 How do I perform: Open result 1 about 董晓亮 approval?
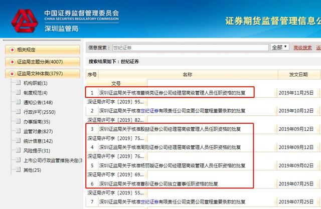173,93
